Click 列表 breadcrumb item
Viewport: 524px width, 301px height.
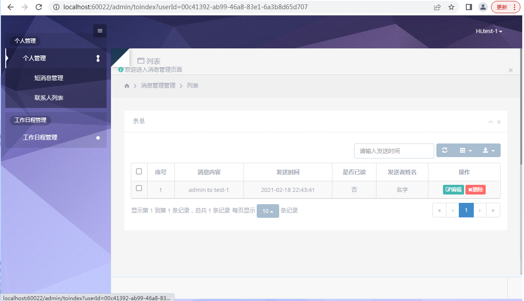[192, 85]
